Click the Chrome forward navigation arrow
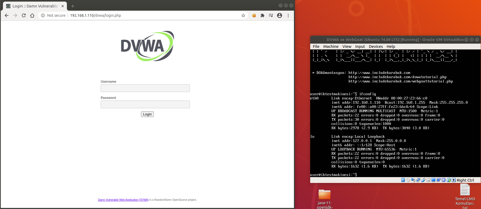Viewport: 481px width, 209px height. (x=15, y=15)
